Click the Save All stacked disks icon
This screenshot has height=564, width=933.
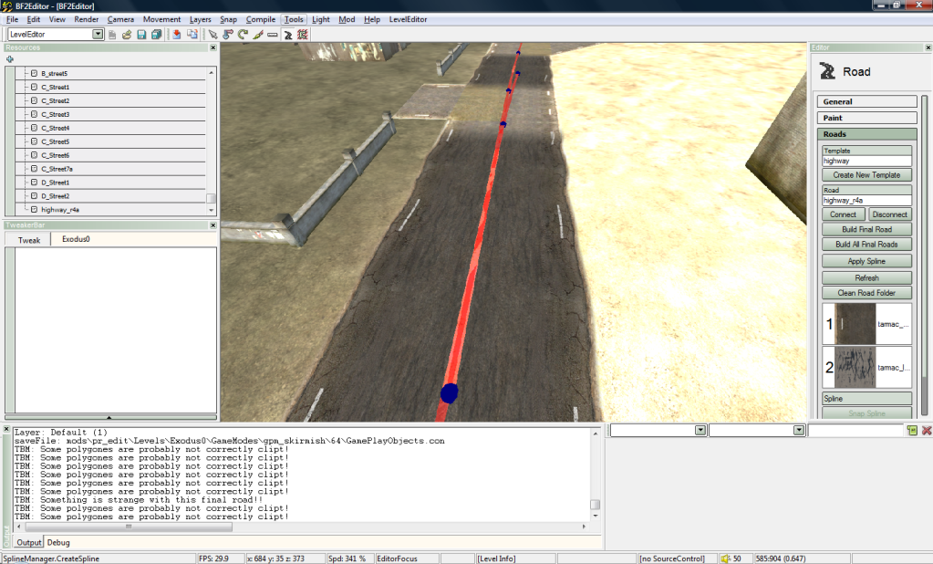[157, 35]
